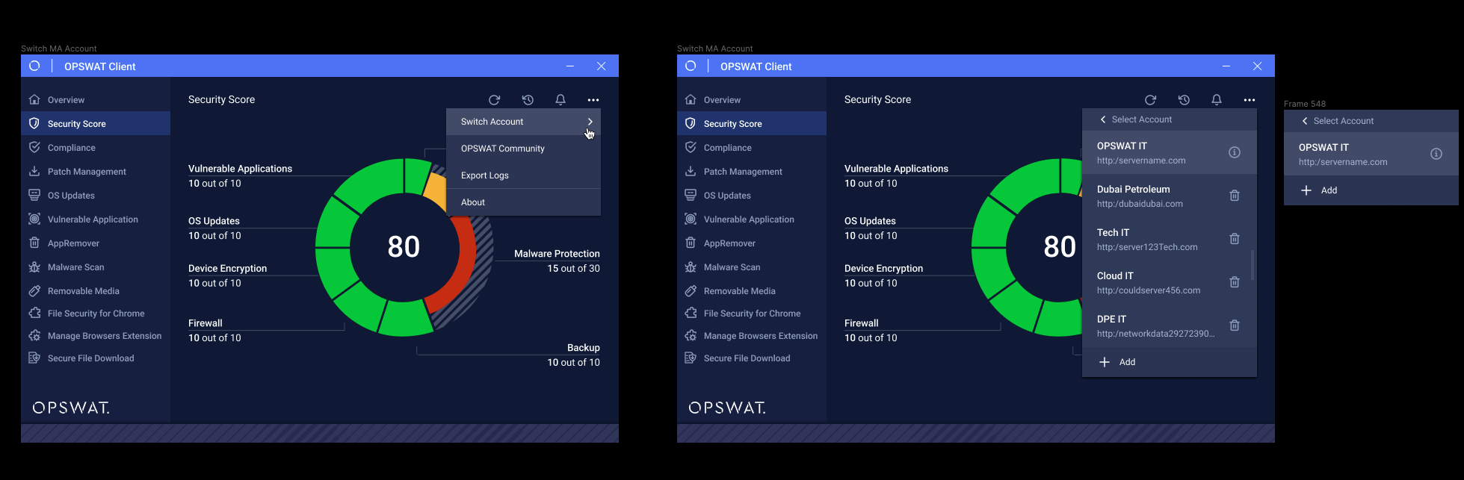
Task: Open Removable Media in left window sidebar
Action: pos(96,291)
